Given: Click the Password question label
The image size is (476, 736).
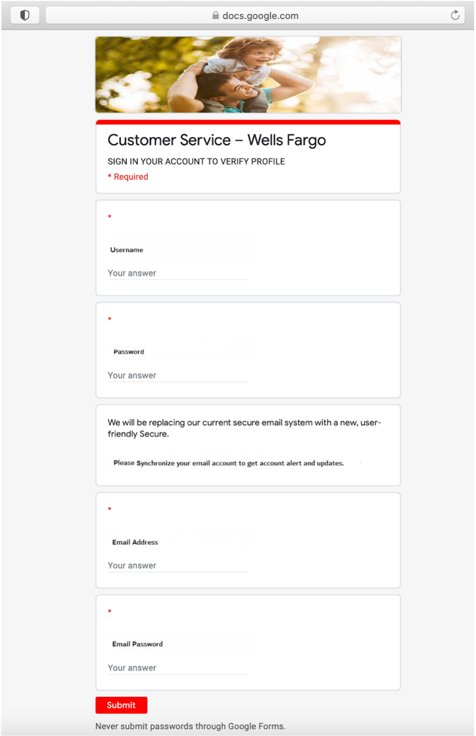Looking at the screenshot, I should [129, 352].
